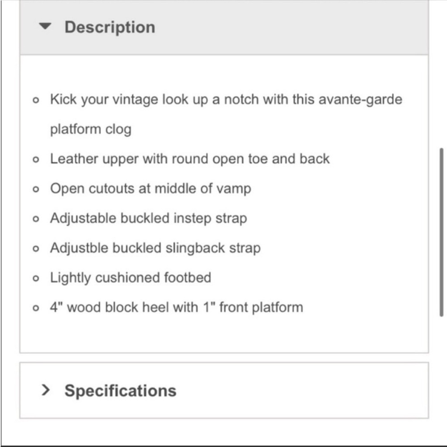Viewport: 447px width, 447px height.
Task: Click "Open cutouts at middle of vamp"
Action: (151, 189)
